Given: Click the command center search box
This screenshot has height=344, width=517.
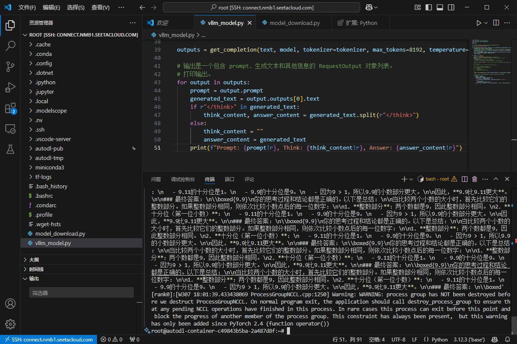Looking at the screenshot, I should pos(262,7).
